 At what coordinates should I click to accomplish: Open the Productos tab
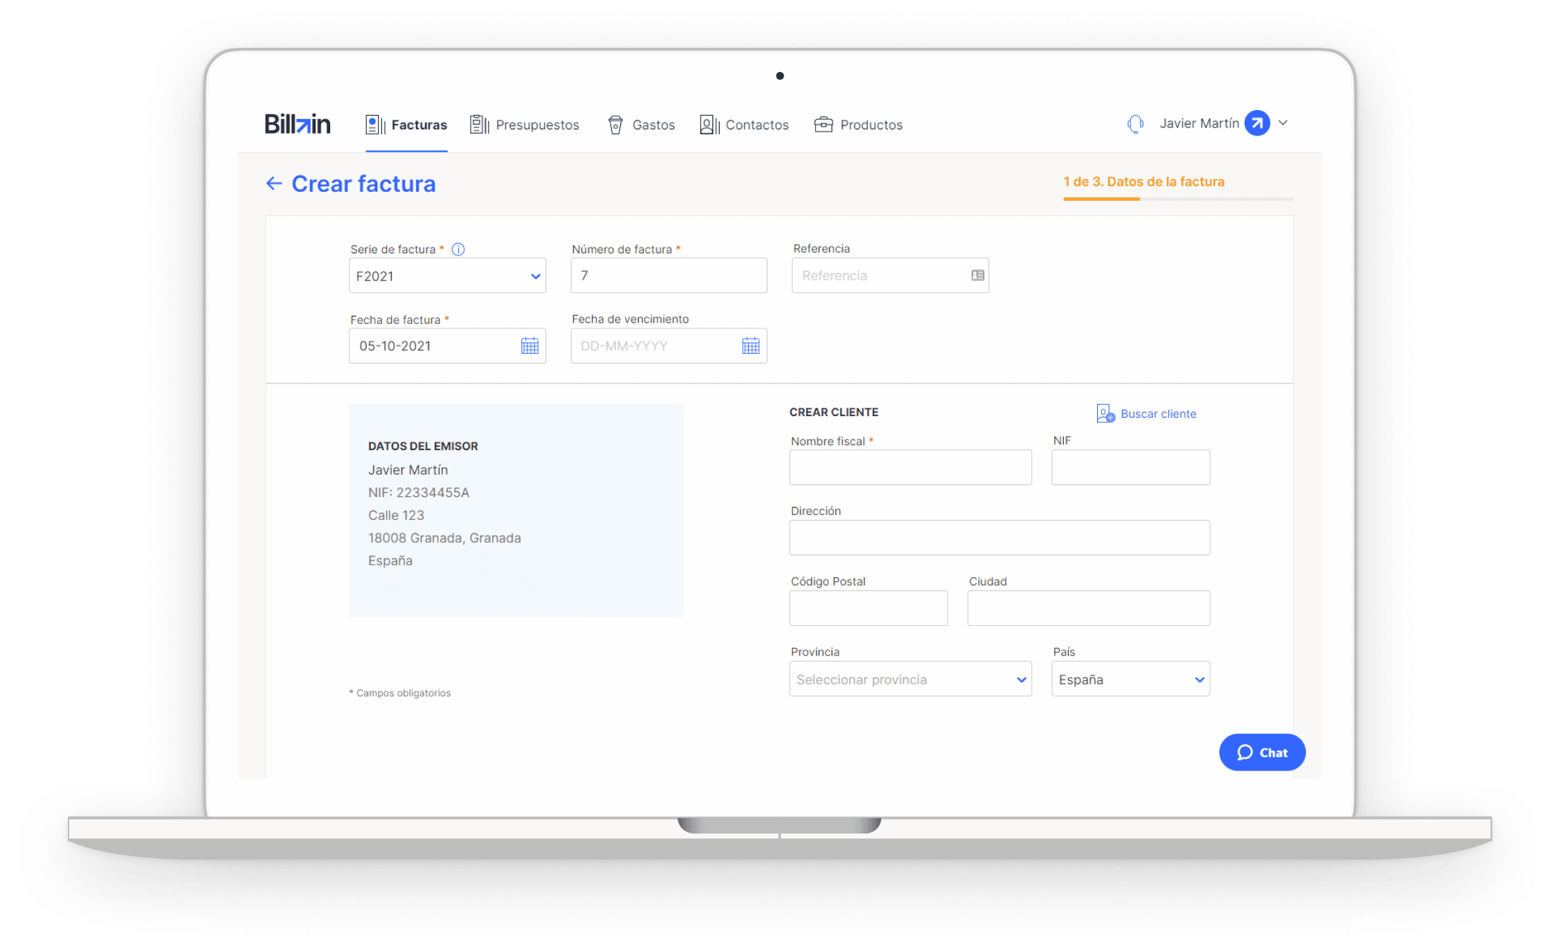pos(858,125)
